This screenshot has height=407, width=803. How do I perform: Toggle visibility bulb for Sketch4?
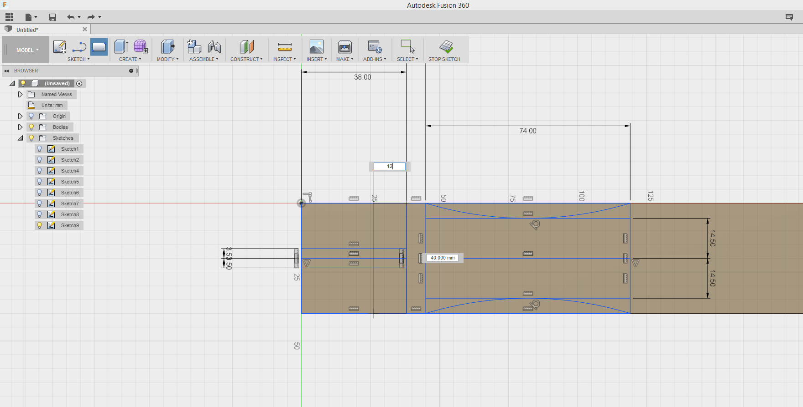point(39,171)
